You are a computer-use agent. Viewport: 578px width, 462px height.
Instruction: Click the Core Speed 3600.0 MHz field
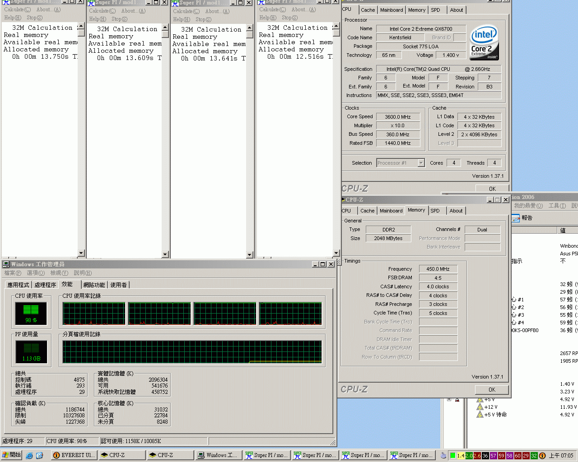[398, 116]
